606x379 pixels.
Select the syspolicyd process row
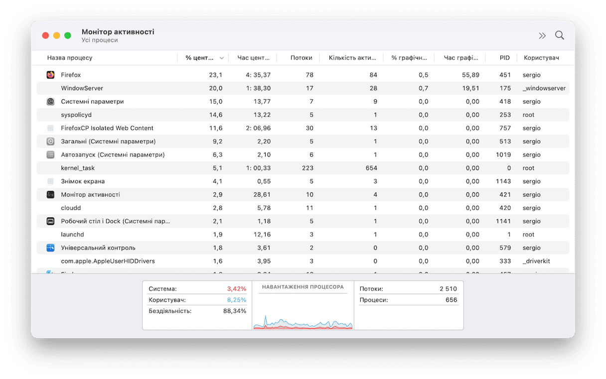[303, 115]
